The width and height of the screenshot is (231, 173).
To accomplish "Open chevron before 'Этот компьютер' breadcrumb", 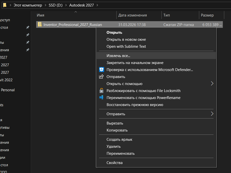I will tap(10, 5).
